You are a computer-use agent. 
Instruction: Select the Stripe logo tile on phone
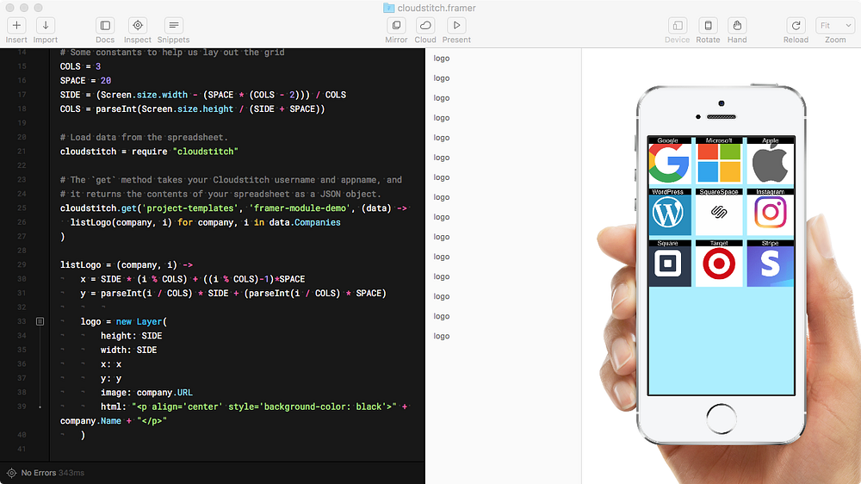770,264
